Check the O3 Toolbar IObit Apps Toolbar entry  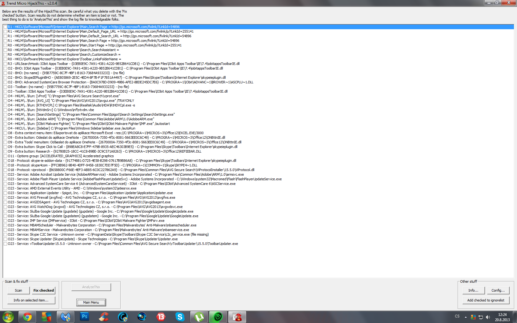[x=6, y=92]
